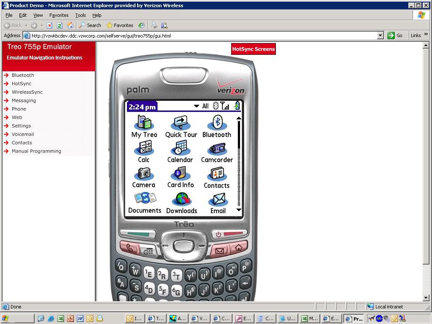432x324 pixels.
Task: Open the Camcorder app icon
Action: point(217,151)
